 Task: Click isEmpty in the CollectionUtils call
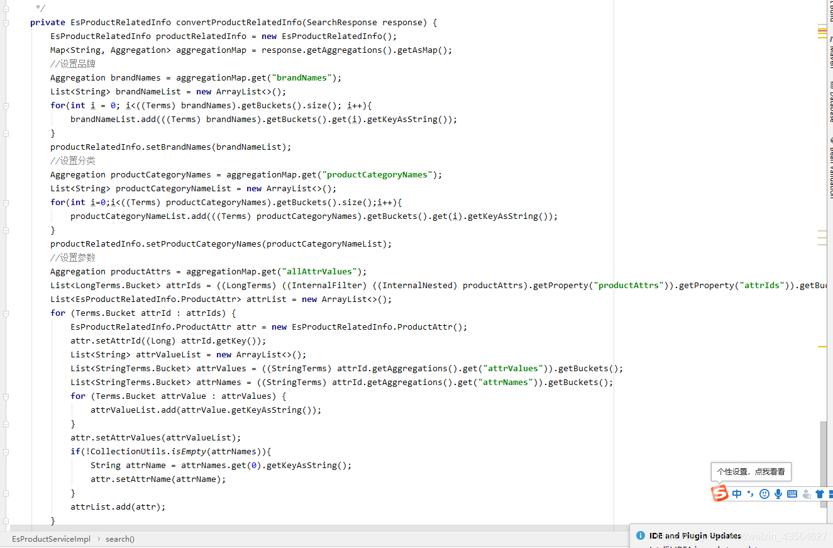coord(189,452)
